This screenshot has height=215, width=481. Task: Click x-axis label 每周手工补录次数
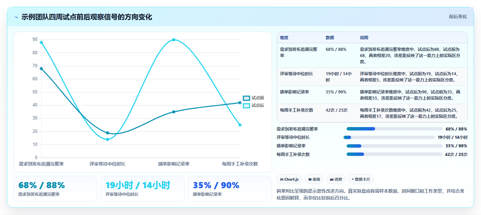240,164
